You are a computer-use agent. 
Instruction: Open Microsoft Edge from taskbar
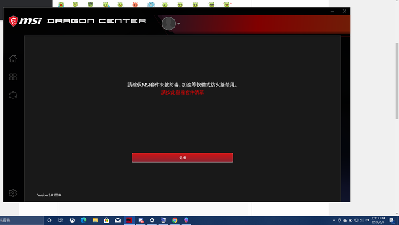pos(84,220)
